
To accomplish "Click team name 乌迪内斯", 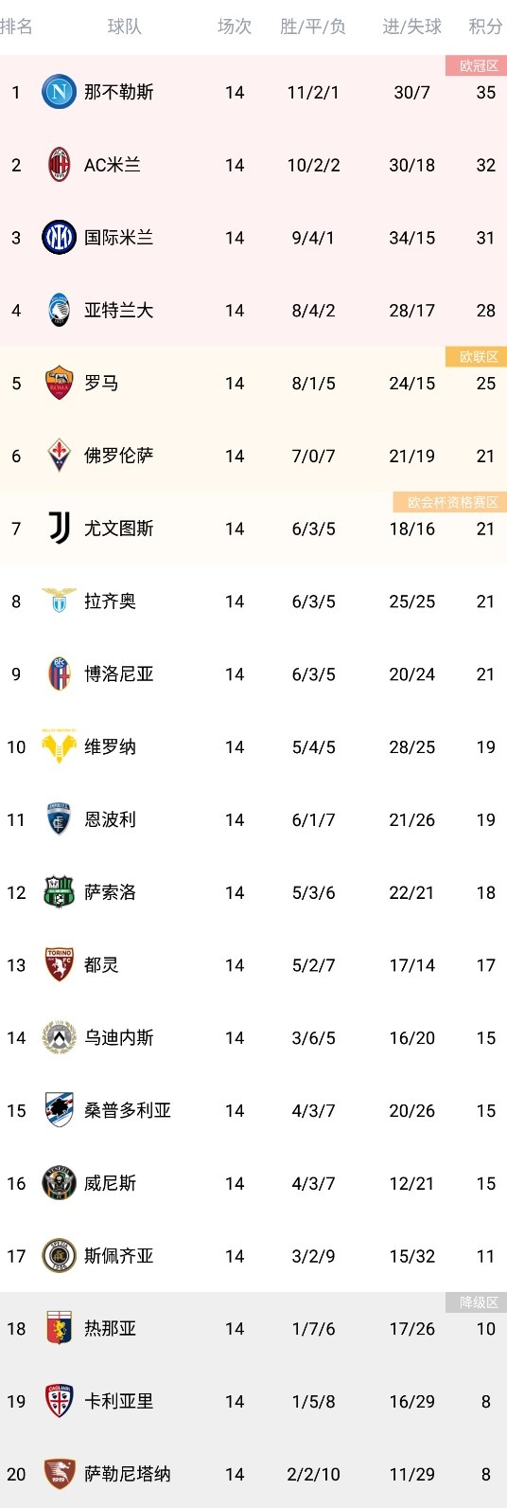I will tap(119, 1037).
